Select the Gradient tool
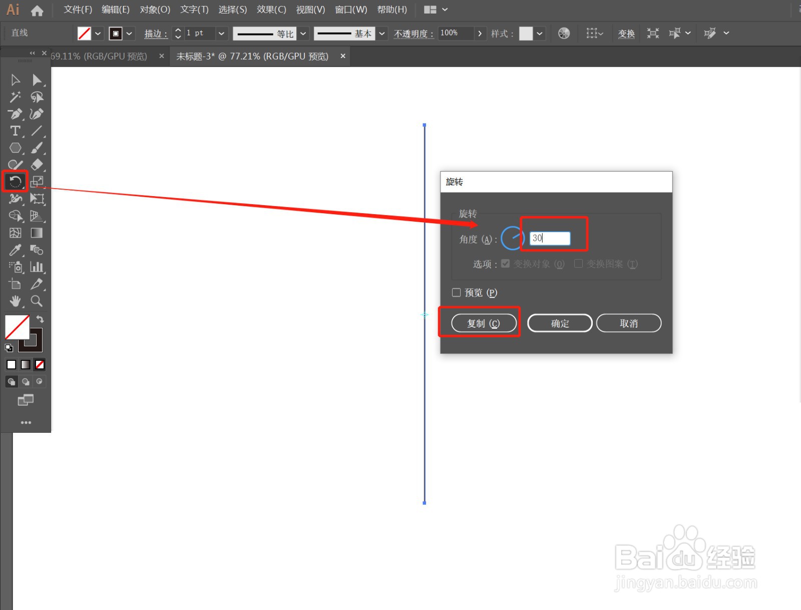 [37, 233]
